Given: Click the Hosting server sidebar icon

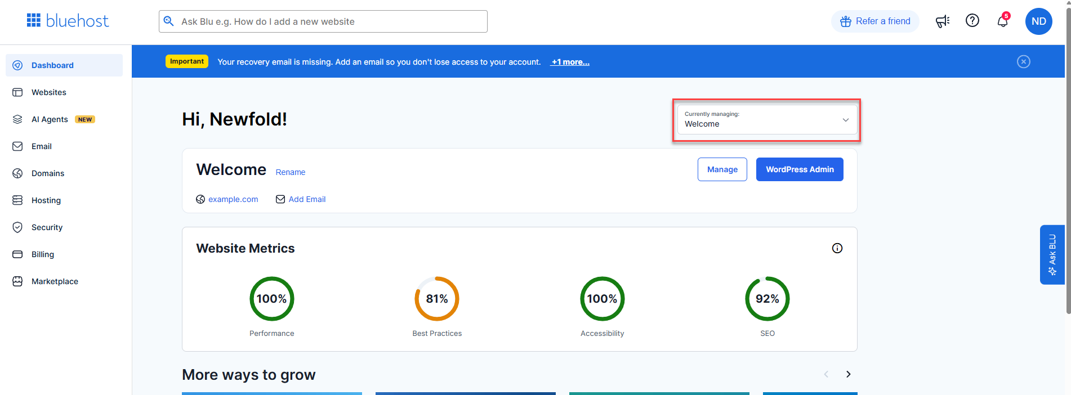Looking at the screenshot, I should pos(17,200).
